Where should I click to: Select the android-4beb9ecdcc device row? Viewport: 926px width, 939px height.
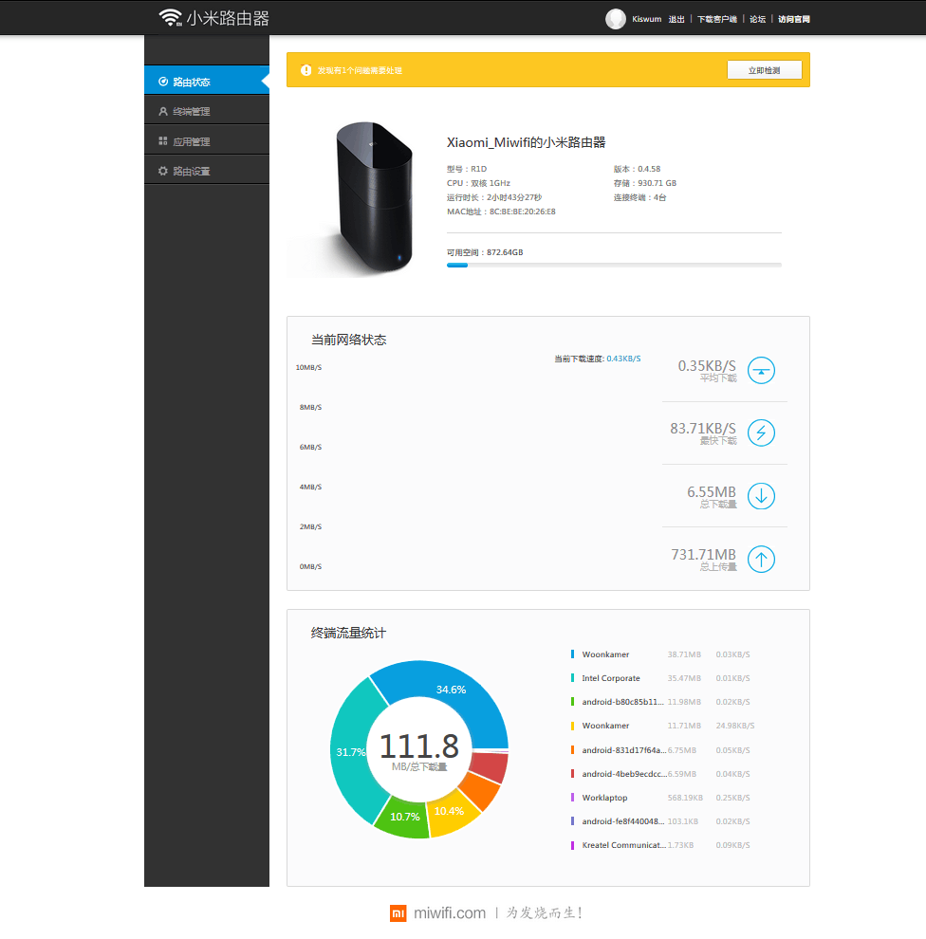[661, 774]
